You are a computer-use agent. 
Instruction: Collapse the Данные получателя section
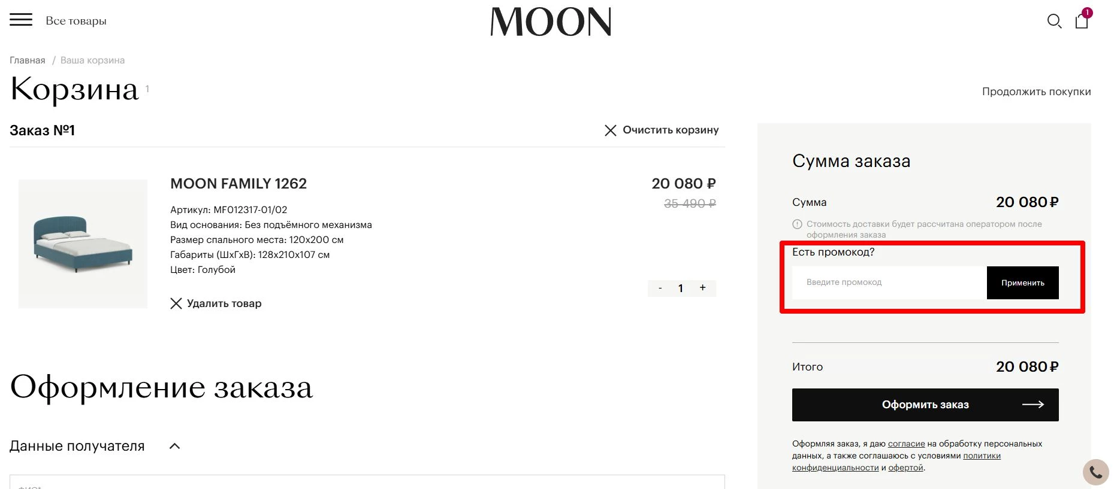coord(175,445)
